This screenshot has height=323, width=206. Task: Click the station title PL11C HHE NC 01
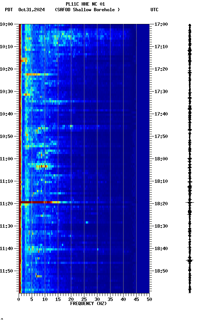(x=85, y=4)
